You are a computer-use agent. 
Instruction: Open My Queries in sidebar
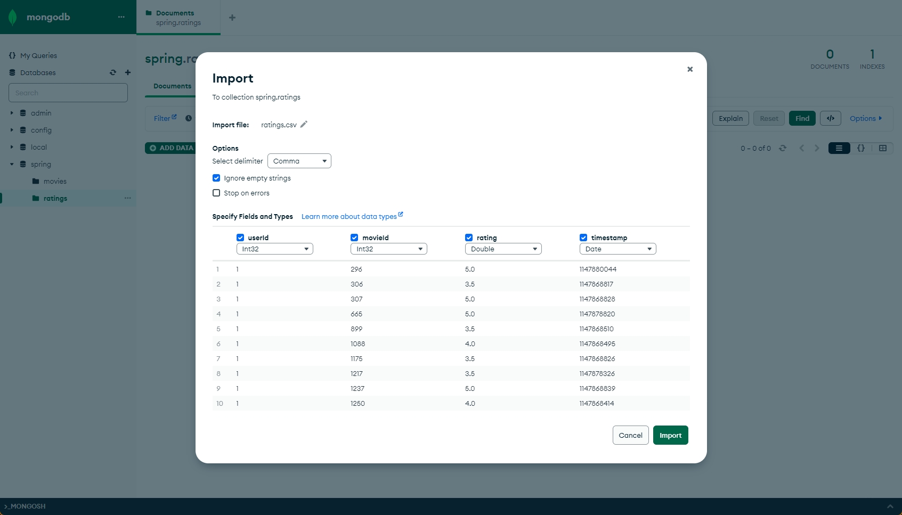click(x=38, y=55)
